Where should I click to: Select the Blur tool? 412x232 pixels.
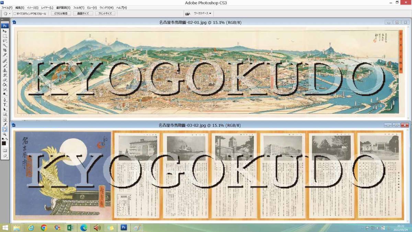click(5, 89)
